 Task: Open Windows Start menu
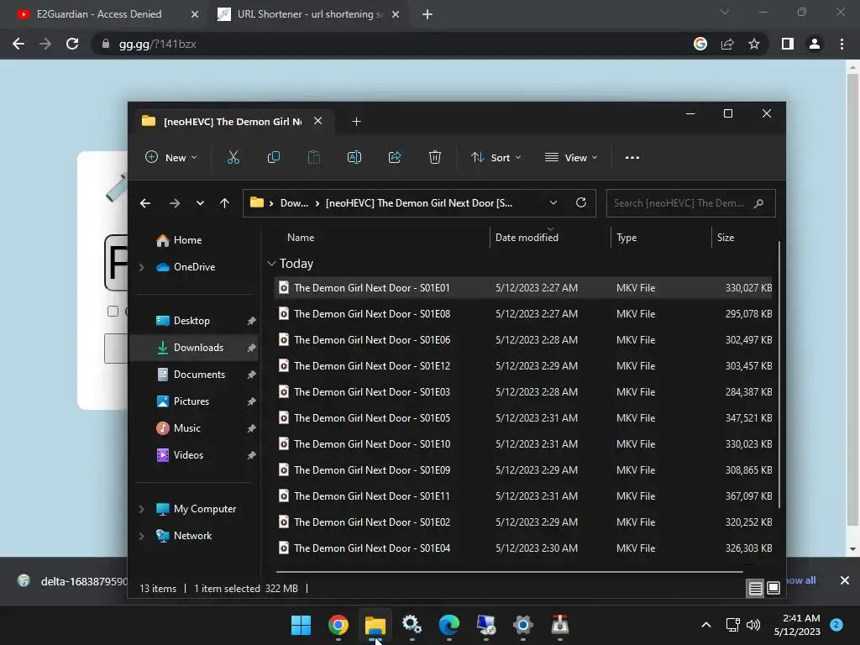301,625
